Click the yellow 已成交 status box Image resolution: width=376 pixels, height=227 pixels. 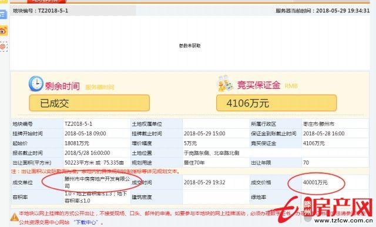point(89,103)
